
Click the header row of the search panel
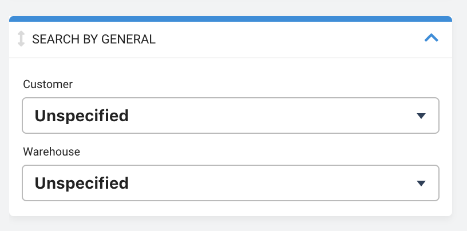pos(231,39)
